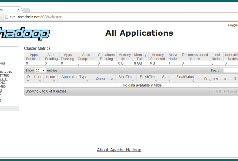
Task: Open a new browser tab
Action: click(x=27, y=10)
